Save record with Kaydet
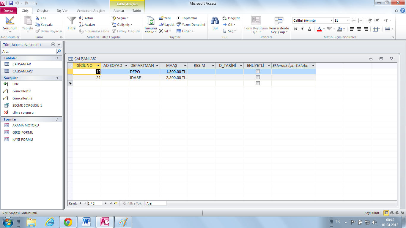 pos(167,25)
